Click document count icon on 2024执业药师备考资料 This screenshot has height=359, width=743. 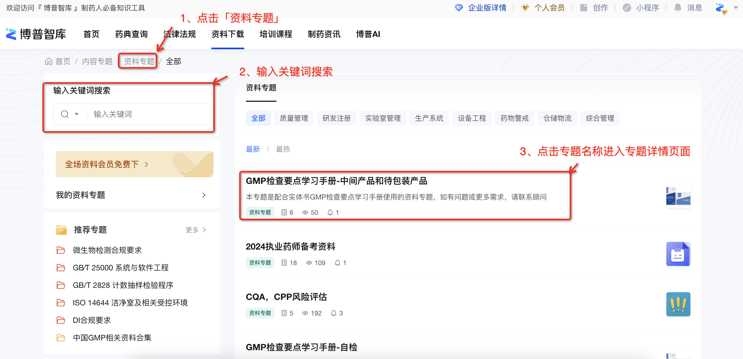click(x=284, y=263)
